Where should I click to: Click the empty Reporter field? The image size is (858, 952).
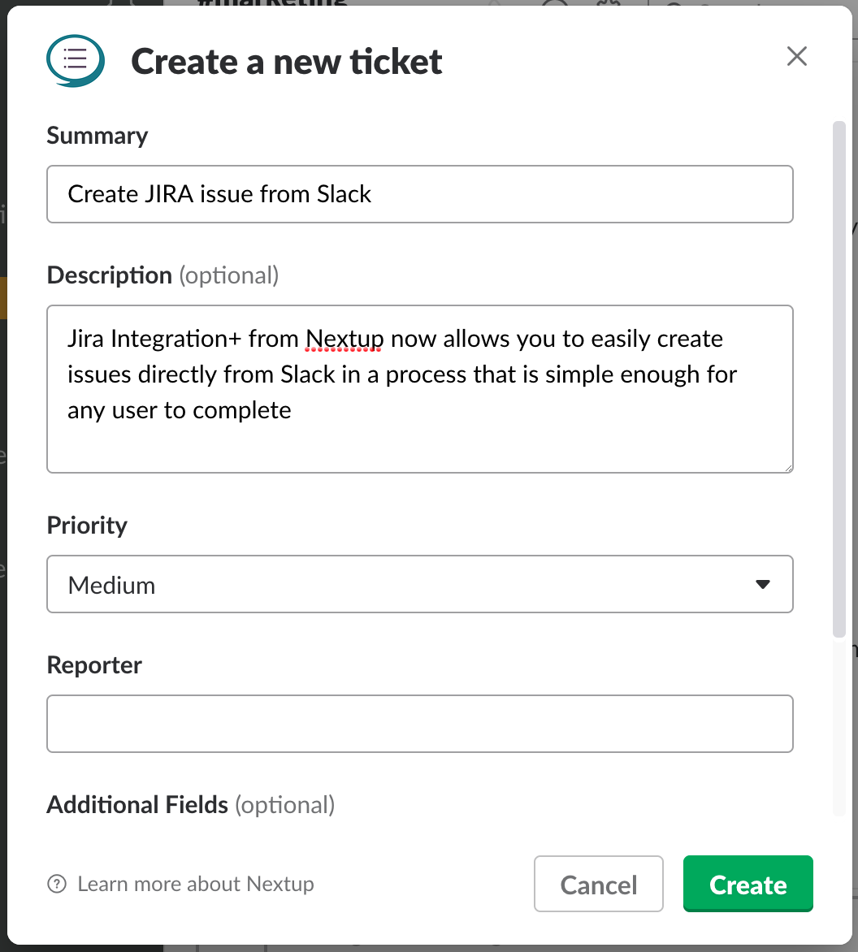click(x=419, y=723)
